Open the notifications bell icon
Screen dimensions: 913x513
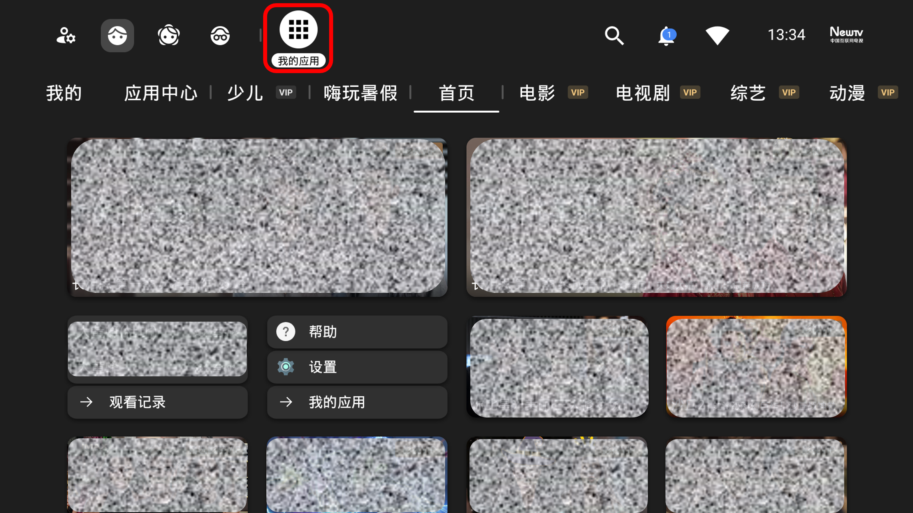click(666, 36)
